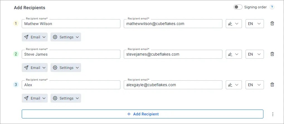Image resolution: width=284 pixels, height=124 pixels.
Task: Click recipient number 1 yellow badge
Action: [x=16, y=24]
